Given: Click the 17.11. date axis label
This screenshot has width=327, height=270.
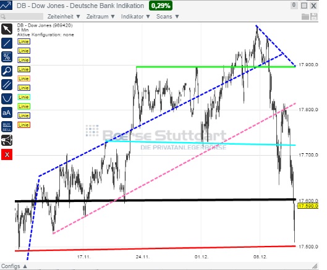Looking at the screenshot, I should point(83,256).
